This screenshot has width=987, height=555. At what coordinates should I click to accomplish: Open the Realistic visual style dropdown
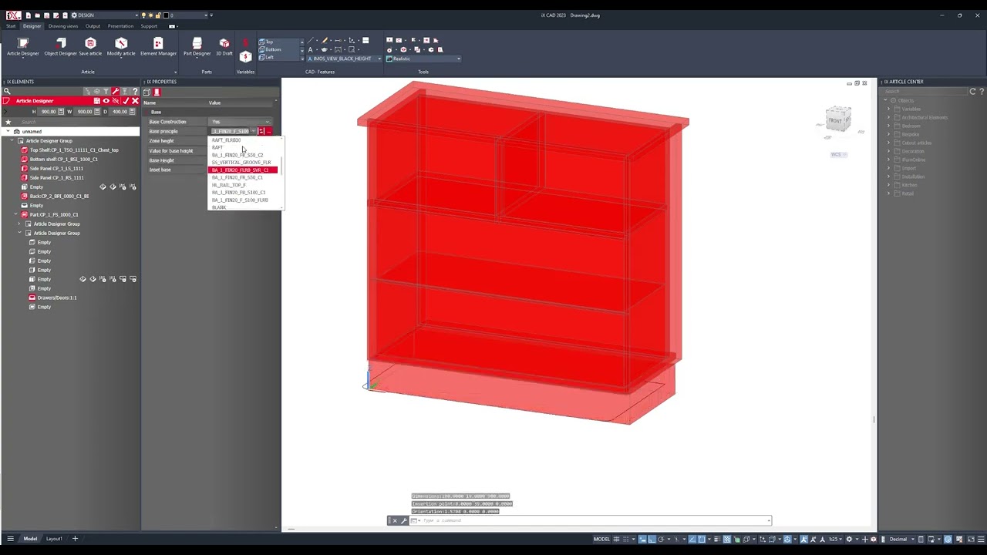click(x=423, y=59)
